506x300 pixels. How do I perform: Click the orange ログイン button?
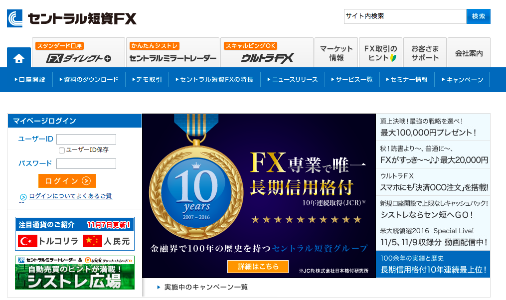67,181
